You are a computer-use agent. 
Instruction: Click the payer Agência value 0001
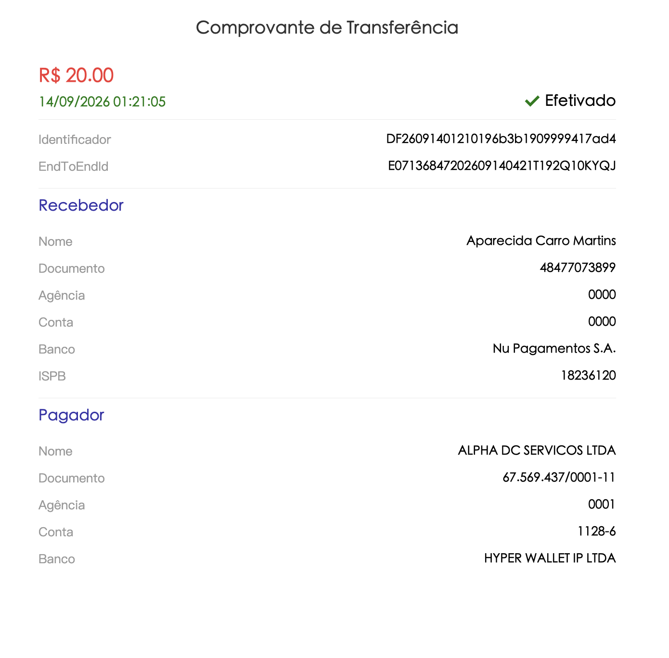(x=602, y=505)
